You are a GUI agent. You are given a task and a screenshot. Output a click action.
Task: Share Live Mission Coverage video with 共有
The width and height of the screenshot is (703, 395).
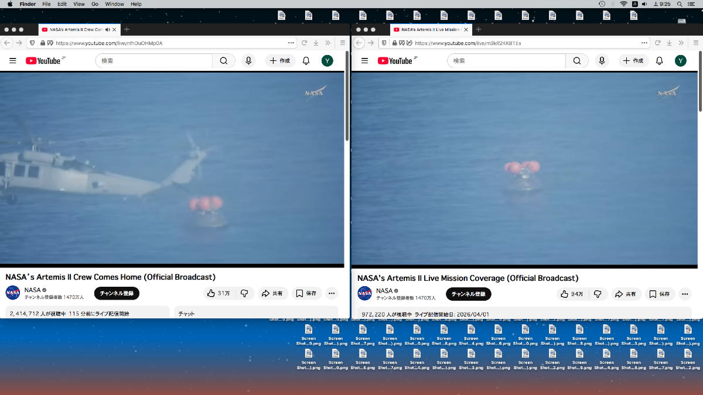(x=626, y=294)
